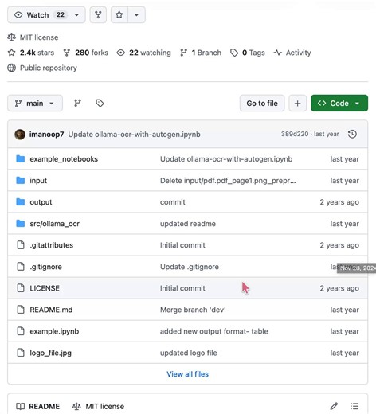Open the logo_file.jpg file
This screenshot has width=376, height=414.
pos(50,353)
